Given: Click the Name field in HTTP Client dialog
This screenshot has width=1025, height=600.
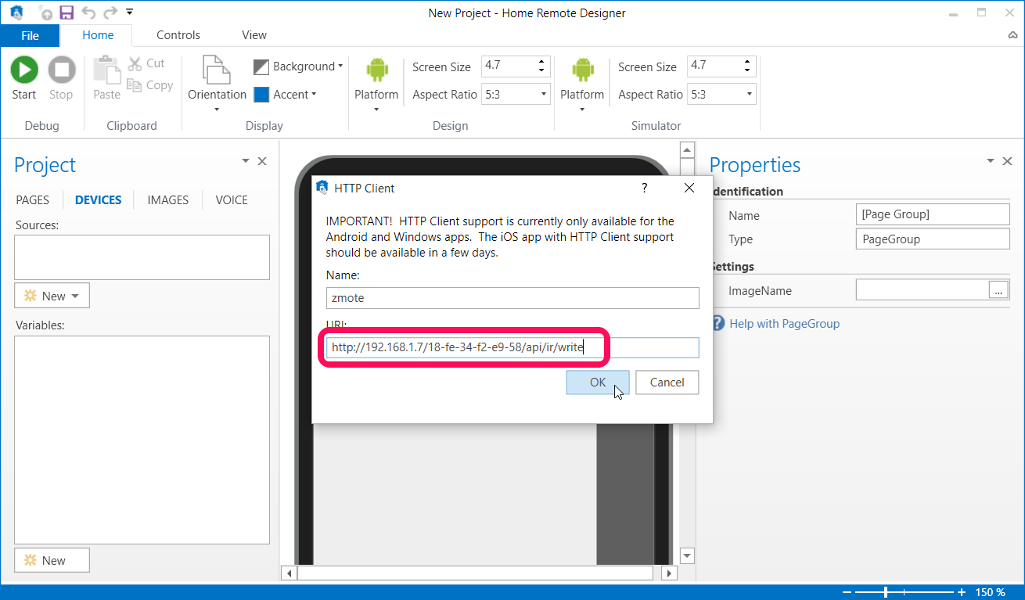Looking at the screenshot, I should click(x=512, y=298).
